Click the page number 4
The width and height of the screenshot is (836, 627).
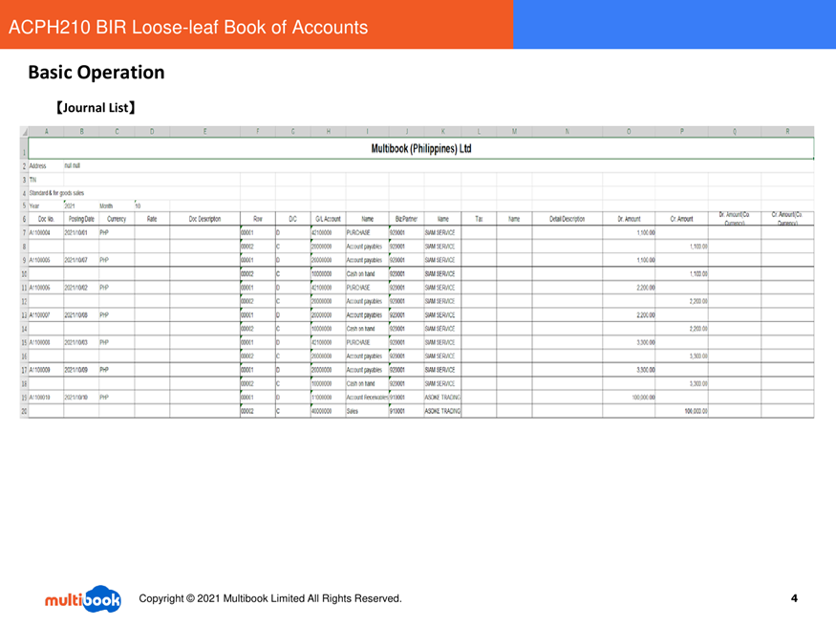[x=794, y=598]
